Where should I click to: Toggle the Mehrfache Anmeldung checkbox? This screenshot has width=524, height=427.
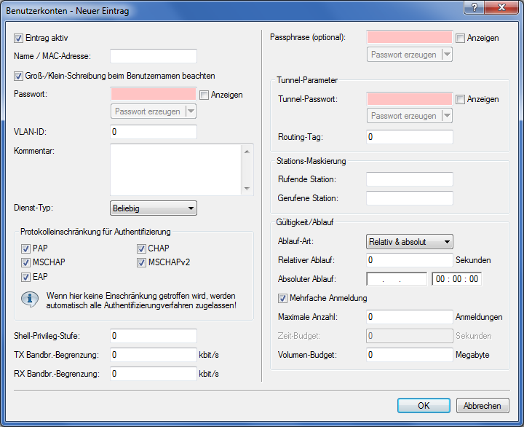point(283,298)
